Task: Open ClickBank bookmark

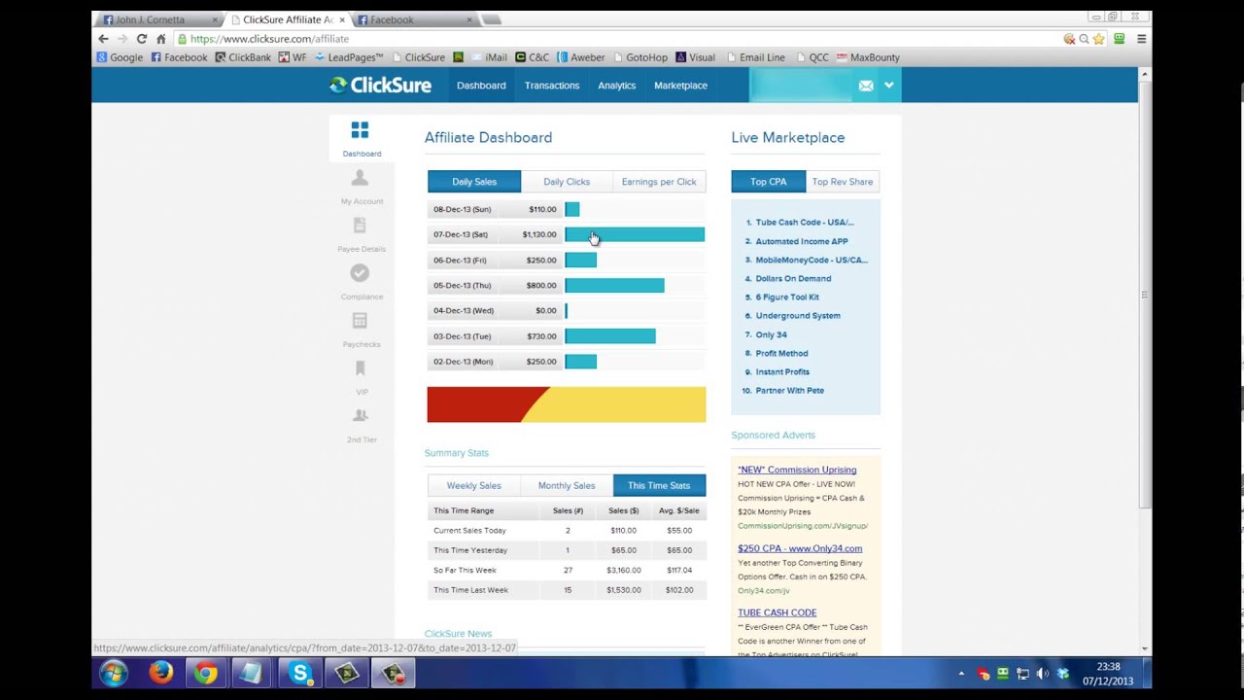Action: coord(243,57)
